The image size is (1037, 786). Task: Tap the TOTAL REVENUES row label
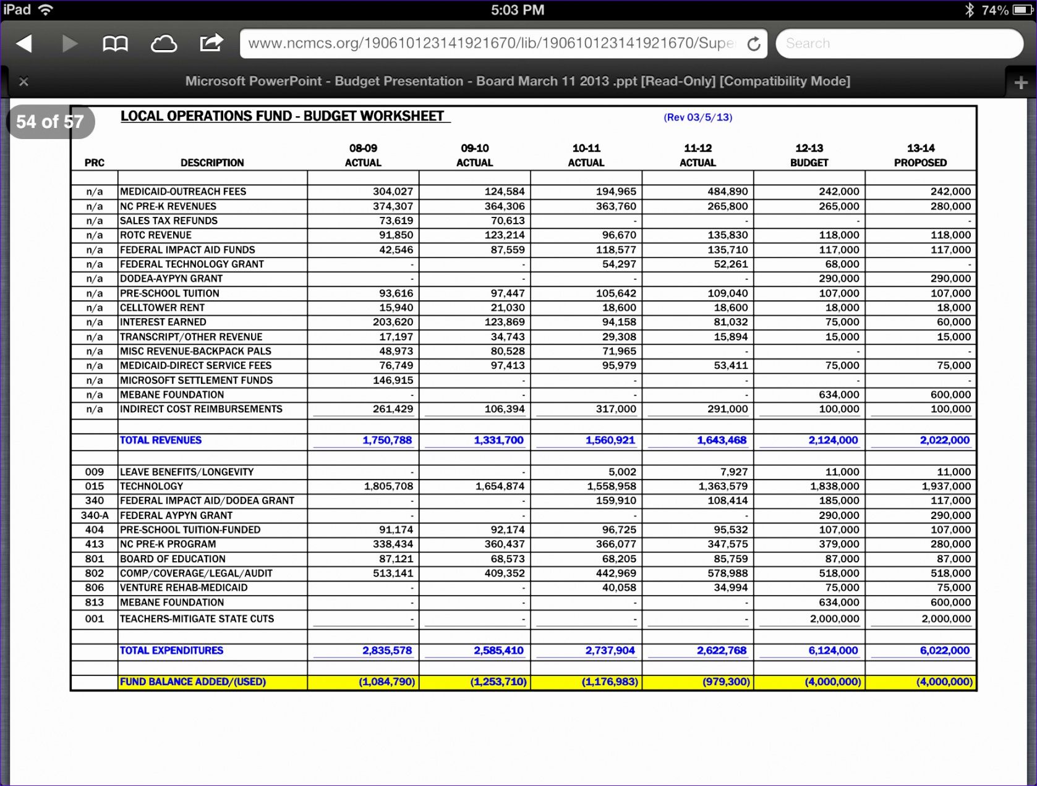tap(161, 440)
